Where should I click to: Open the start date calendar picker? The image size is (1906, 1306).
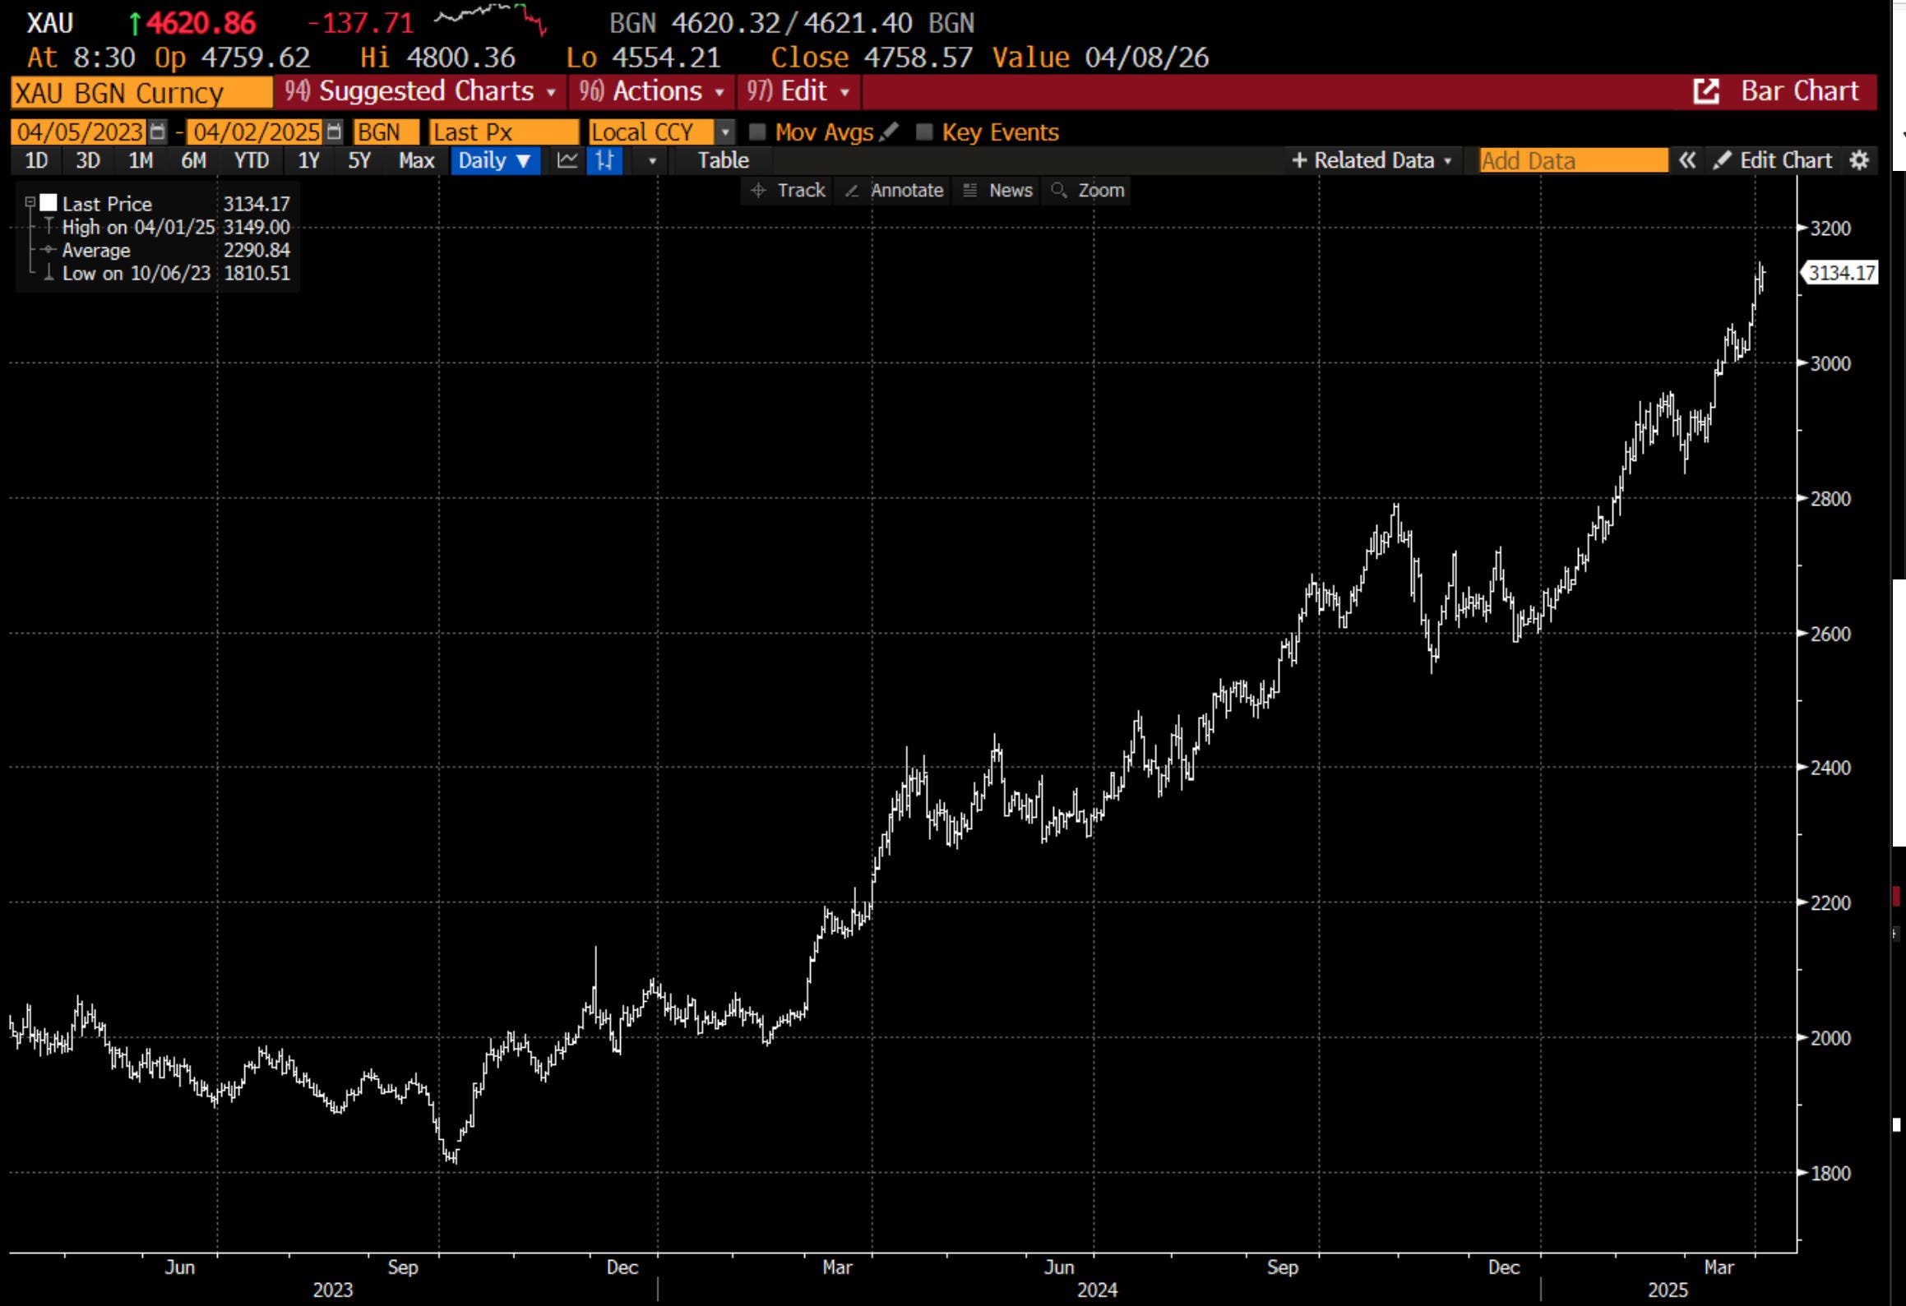158,132
